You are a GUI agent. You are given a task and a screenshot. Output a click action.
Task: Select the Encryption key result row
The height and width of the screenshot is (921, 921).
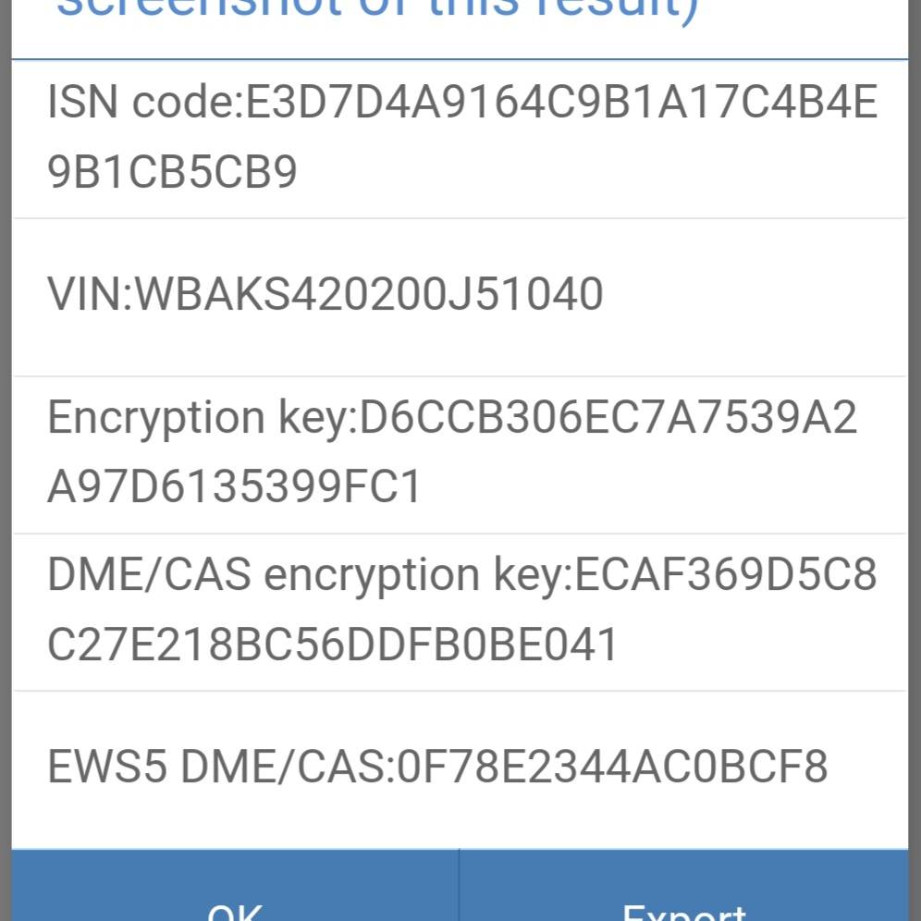pos(460,455)
